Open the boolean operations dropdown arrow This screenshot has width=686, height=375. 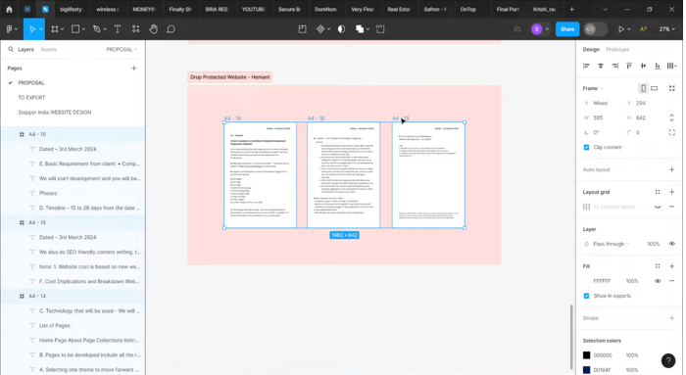point(367,29)
